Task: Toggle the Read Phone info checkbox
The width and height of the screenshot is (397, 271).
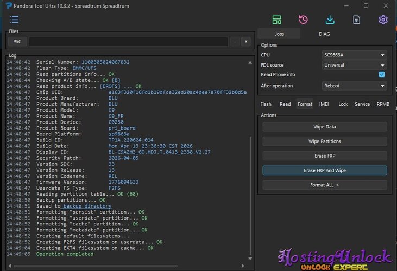Action: [x=382, y=74]
